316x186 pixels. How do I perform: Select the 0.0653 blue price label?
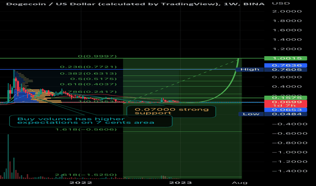point(285,110)
